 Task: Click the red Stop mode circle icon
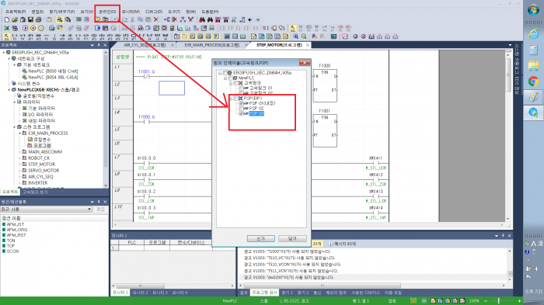(x=33, y=28)
